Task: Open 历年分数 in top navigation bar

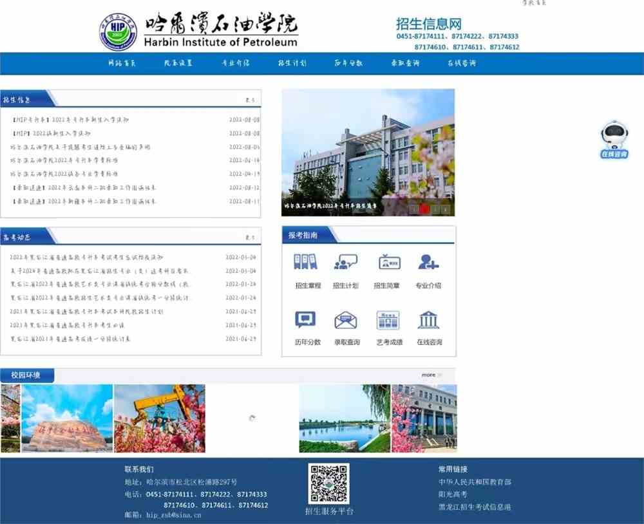Action: (348, 63)
